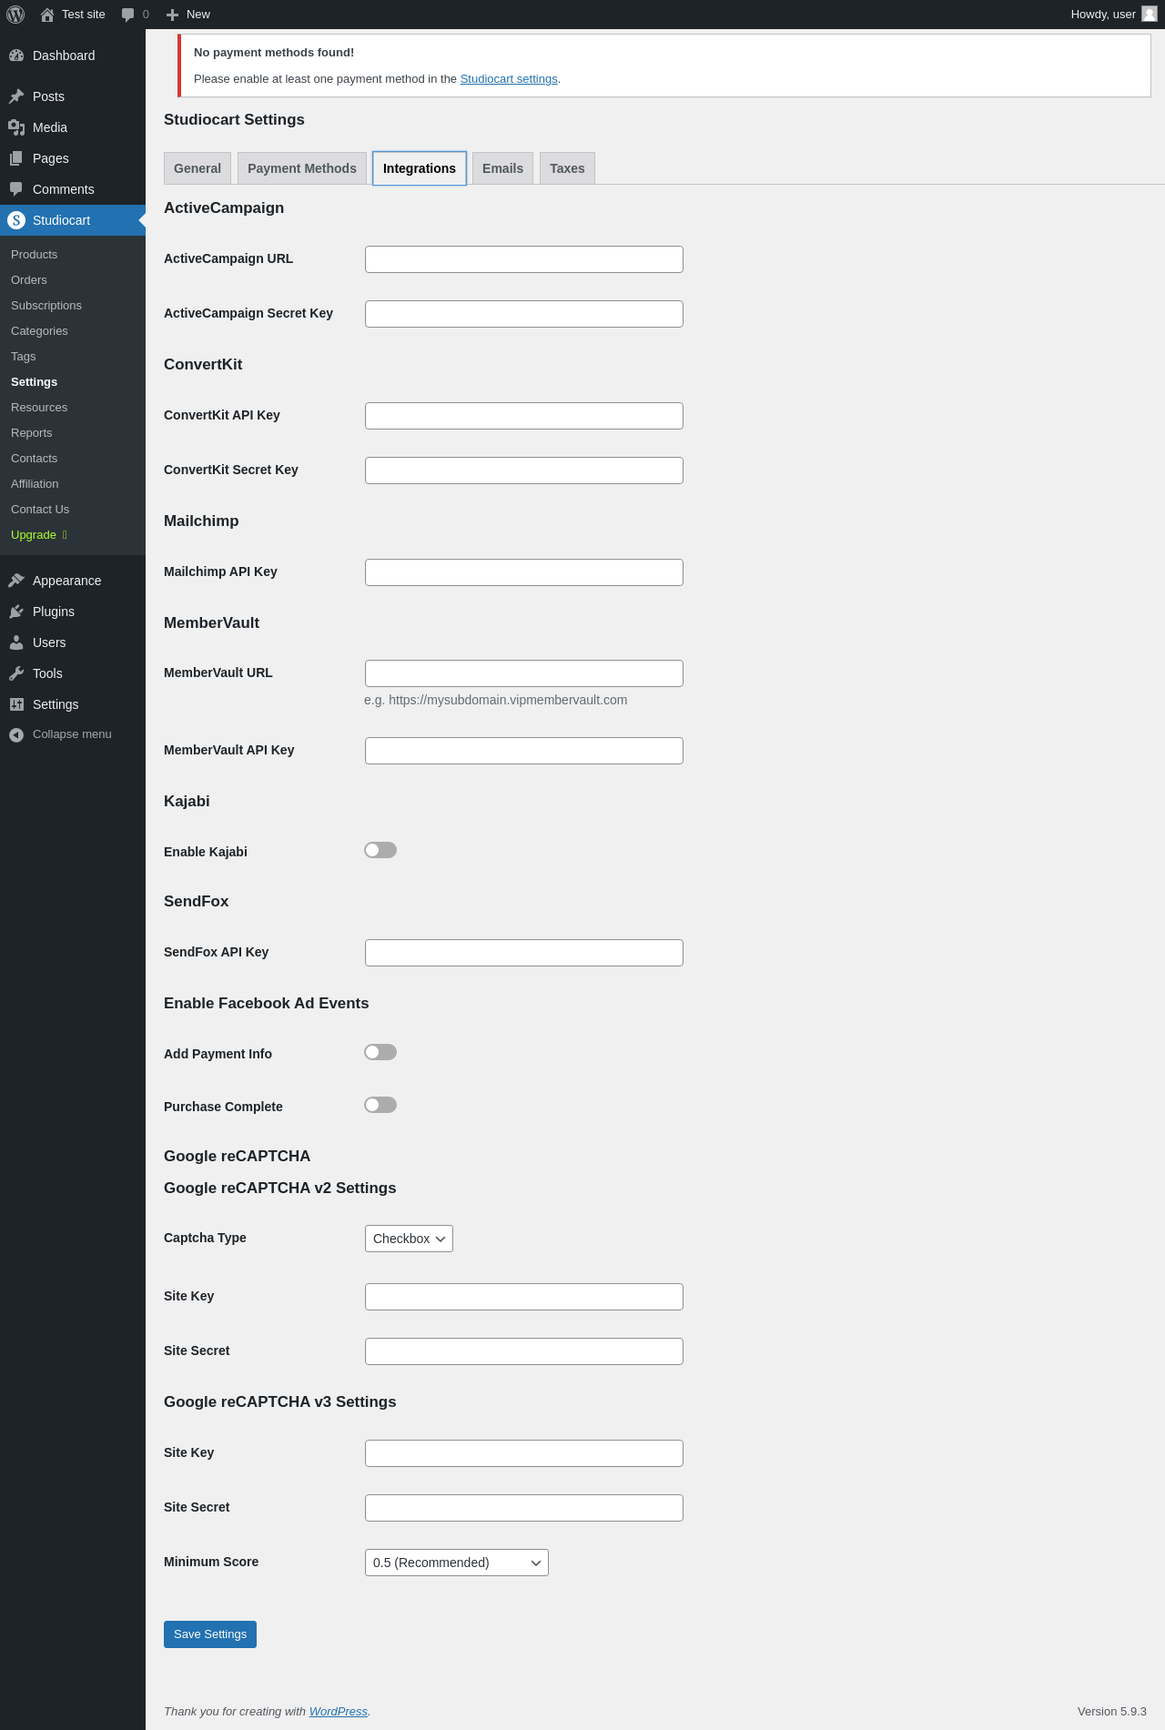The image size is (1165, 1730).
Task: Focus the reCAPTCHA v2 Site Secret field
Action: click(x=524, y=1351)
